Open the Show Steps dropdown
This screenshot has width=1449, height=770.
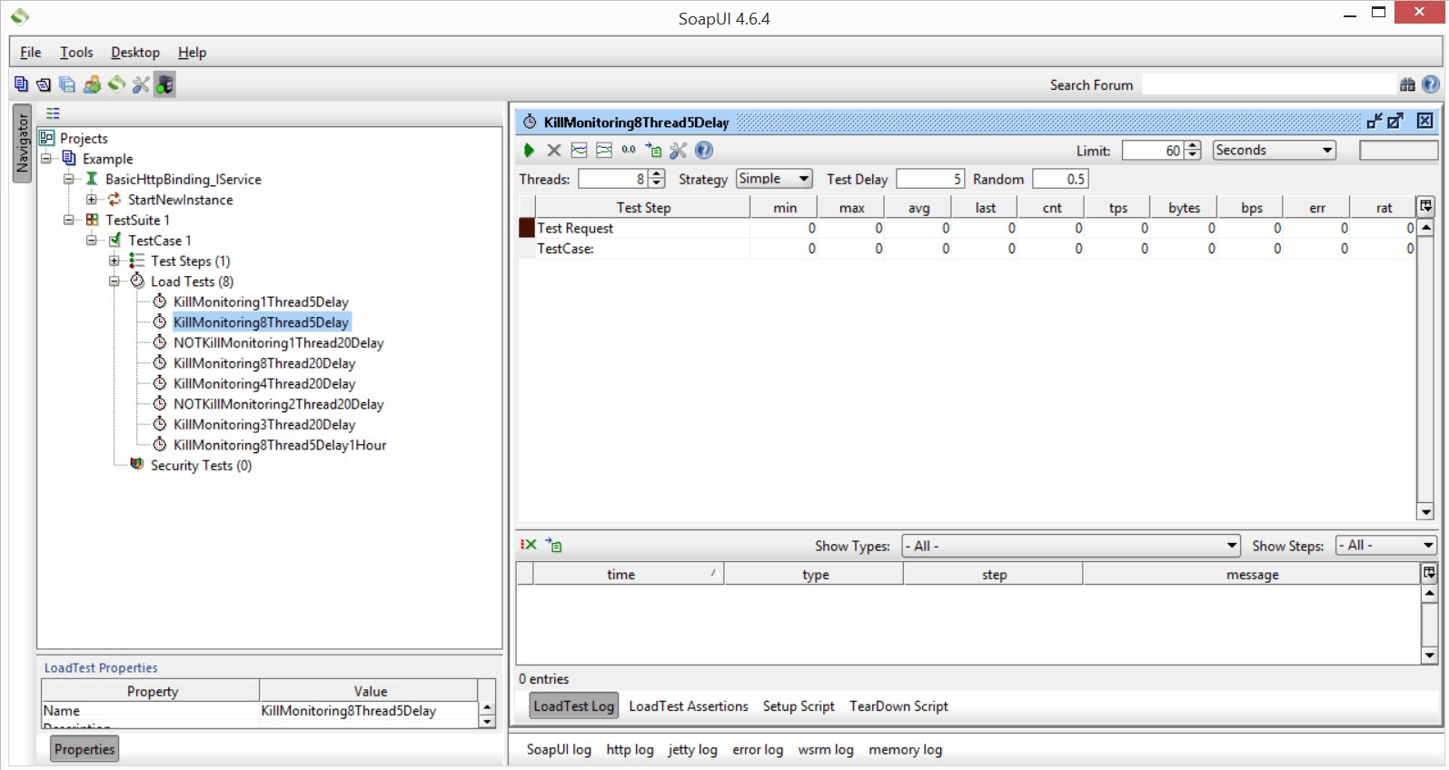click(x=1385, y=546)
